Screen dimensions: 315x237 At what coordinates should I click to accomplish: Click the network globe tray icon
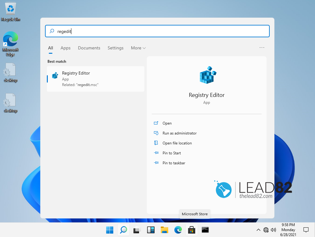266,230
